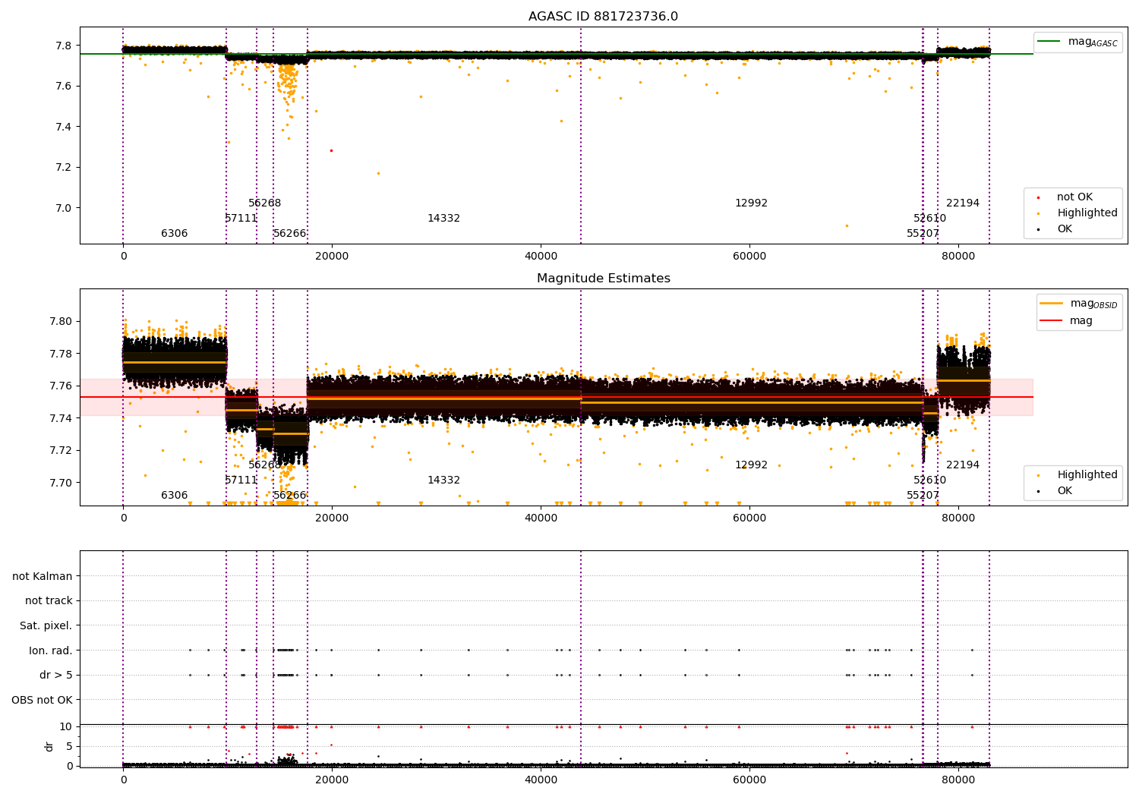Click y-axis tick '7.72' on middle plot

click(60, 451)
